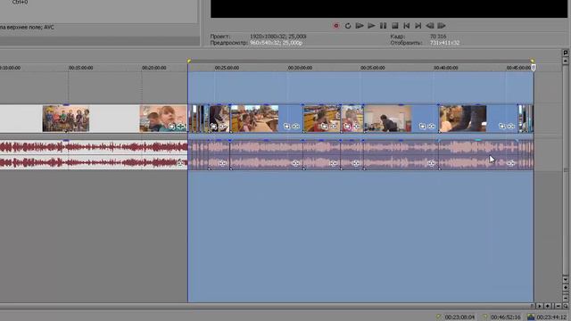
Task: Click 00:15:00:00 on the time ruler
Action: pos(81,68)
